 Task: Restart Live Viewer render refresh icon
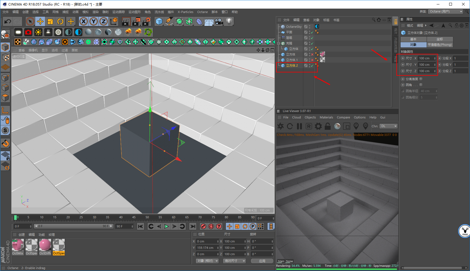tap(290, 126)
